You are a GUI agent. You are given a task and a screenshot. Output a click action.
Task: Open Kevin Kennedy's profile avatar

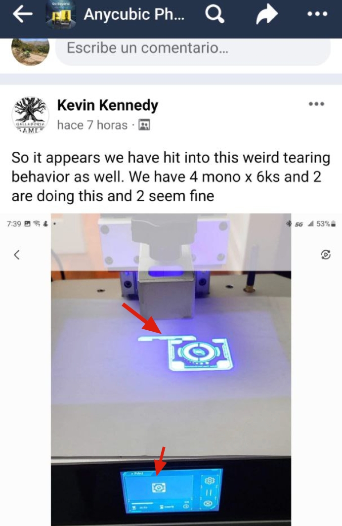point(30,115)
